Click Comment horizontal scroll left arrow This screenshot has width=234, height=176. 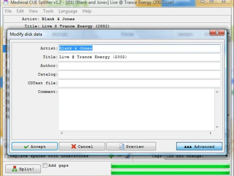(62, 133)
